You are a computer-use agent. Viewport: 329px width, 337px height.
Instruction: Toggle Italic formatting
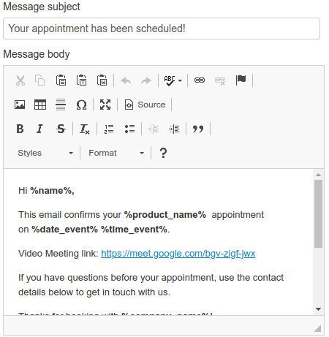(39, 129)
